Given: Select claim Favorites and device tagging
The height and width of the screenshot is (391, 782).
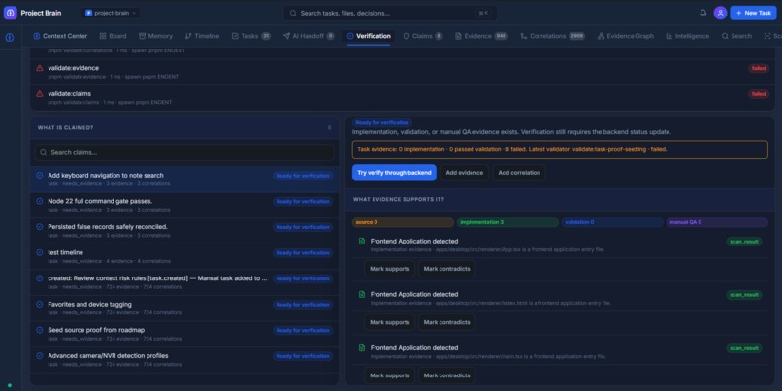Looking at the screenshot, I should coord(184,309).
